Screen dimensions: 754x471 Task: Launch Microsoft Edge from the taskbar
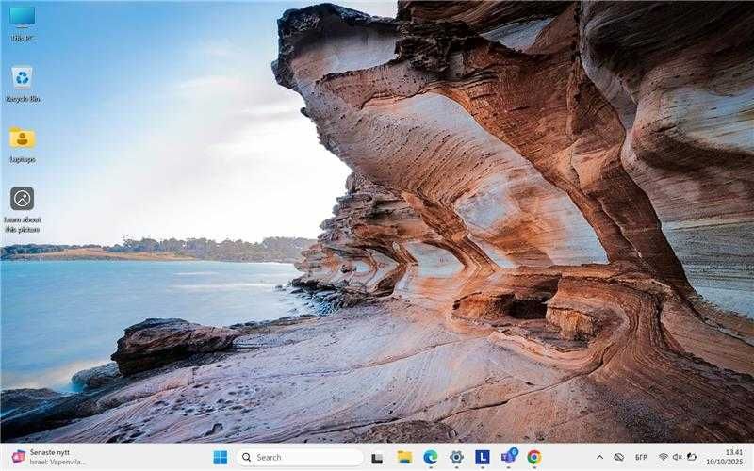[431, 457]
